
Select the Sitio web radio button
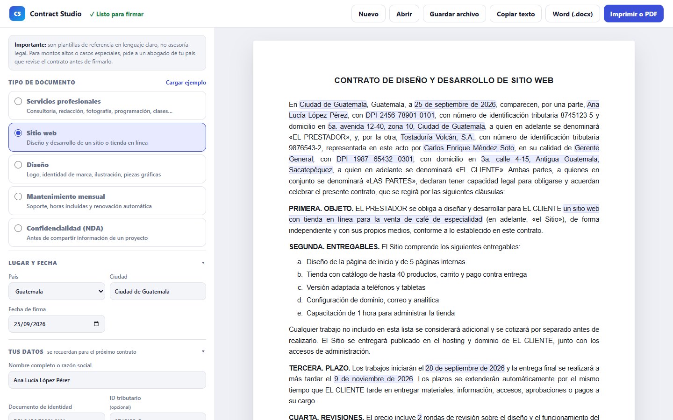[x=18, y=133]
